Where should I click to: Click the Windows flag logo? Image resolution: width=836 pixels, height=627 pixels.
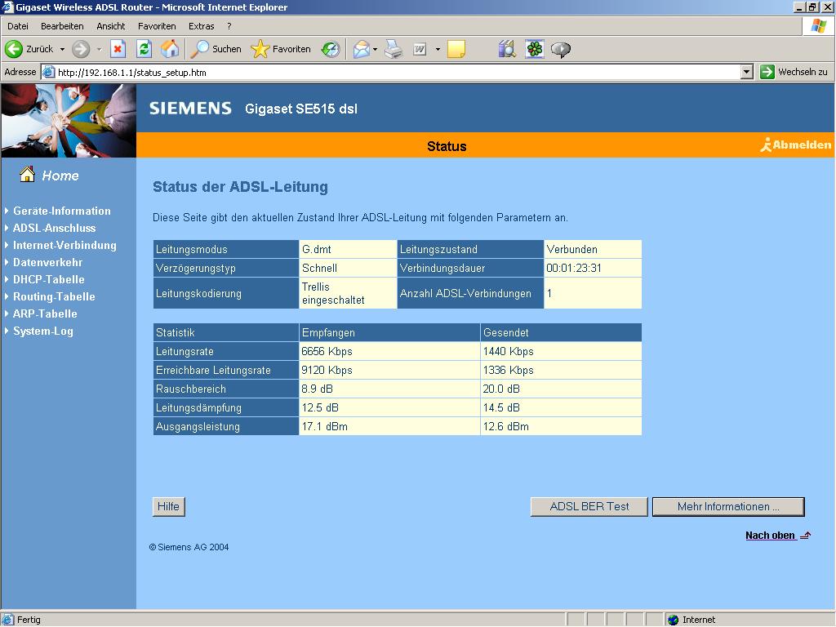(818, 26)
